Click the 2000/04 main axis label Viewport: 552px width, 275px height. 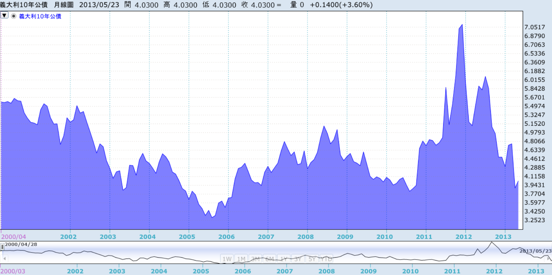14,237
